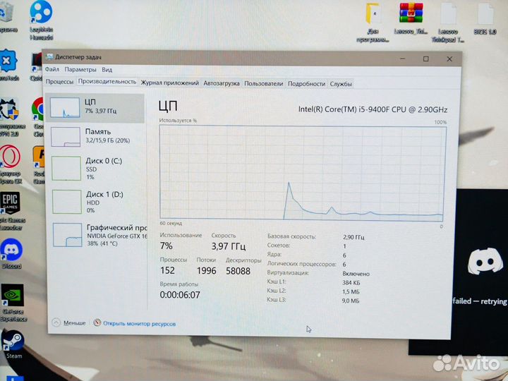This screenshot has height=381, width=508.
Task: Click the 3,97 ГГц speed value
Action: point(229,246)
